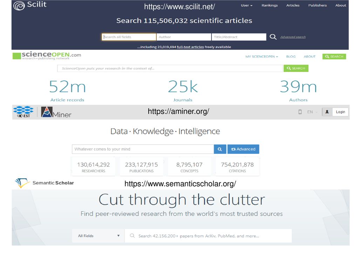Click Semantic Scholar search magnifier icon
This screenshot has height=253, width=359.
132,236
